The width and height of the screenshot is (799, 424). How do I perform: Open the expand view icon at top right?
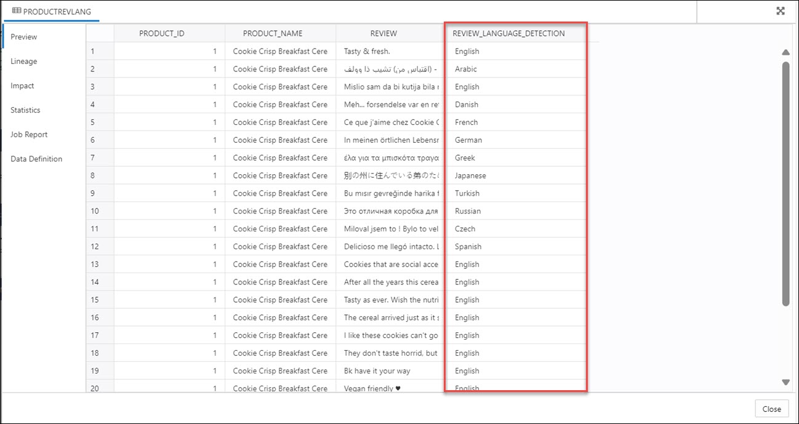tap(780, 10)
